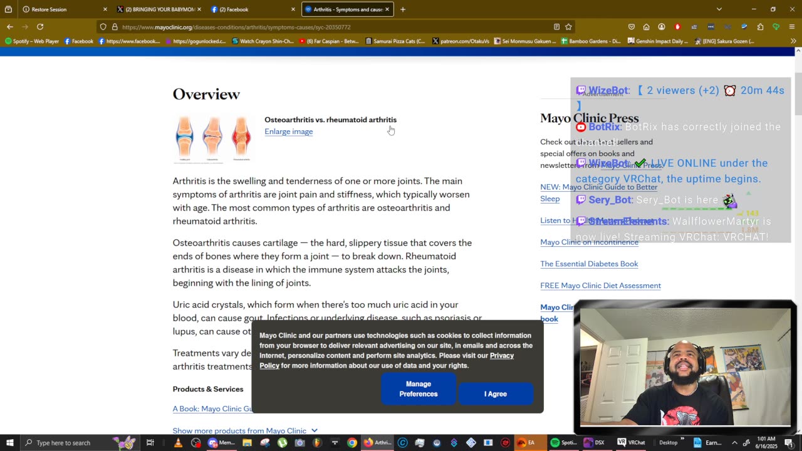802x451 pixels.
Task: Open the Firefox hamburger application menu
Action: click(x=793, y=27)
